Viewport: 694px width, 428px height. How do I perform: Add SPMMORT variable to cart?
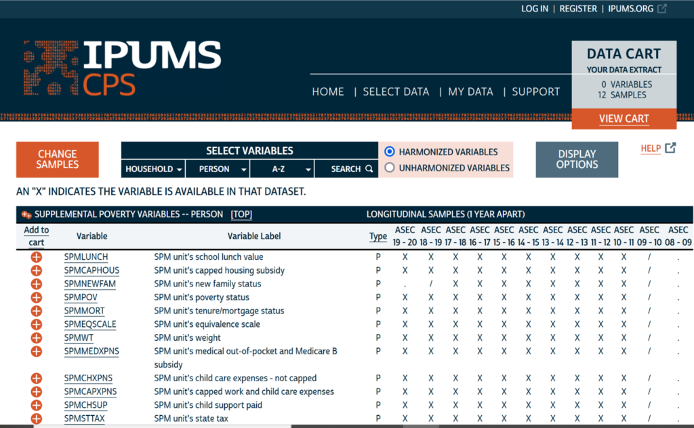tap(37, 311)
